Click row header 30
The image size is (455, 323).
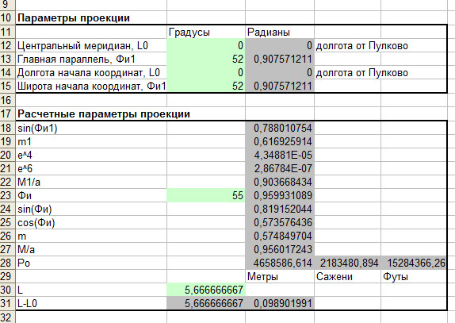point(6,290)
